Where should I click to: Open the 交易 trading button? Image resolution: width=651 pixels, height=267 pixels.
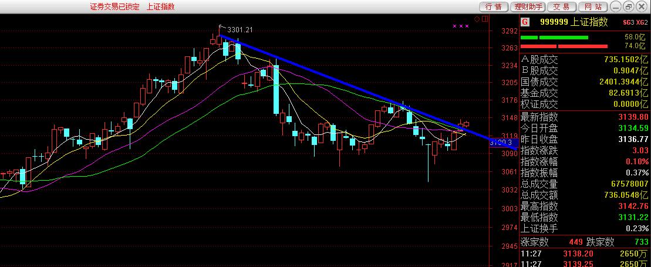pos(561,6)
